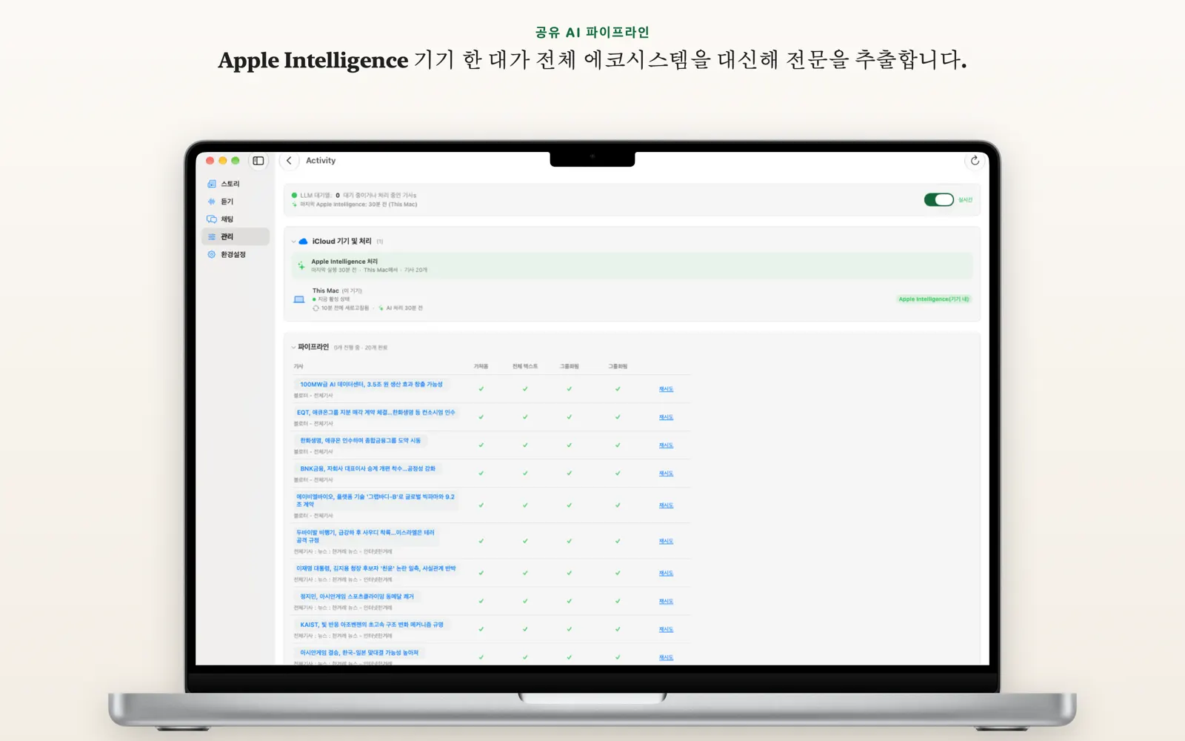
Task: Click 재시도 for the 두바이발 비행기 article
Action: tap(666, 542)
